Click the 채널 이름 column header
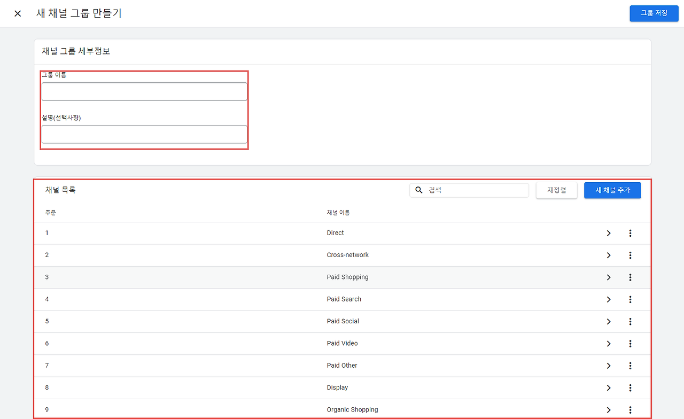Image resolution: width=684 pixels, height=419 pixels. click(x=338, y=213)
